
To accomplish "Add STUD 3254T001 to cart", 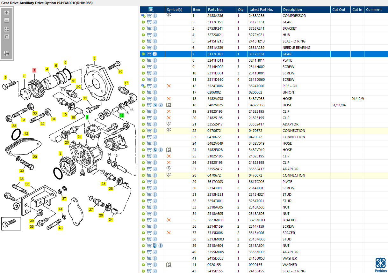I will click(149, 201).
